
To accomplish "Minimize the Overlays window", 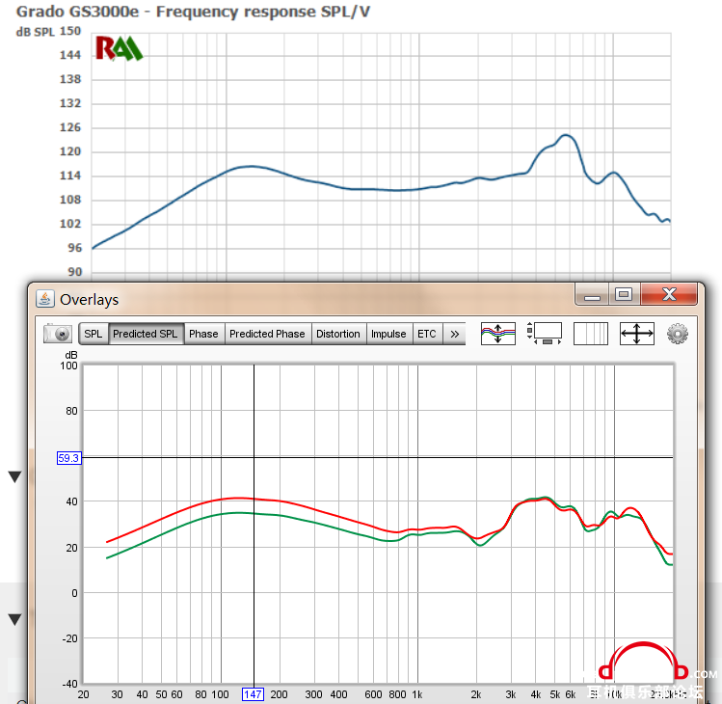I will (592, 294).
